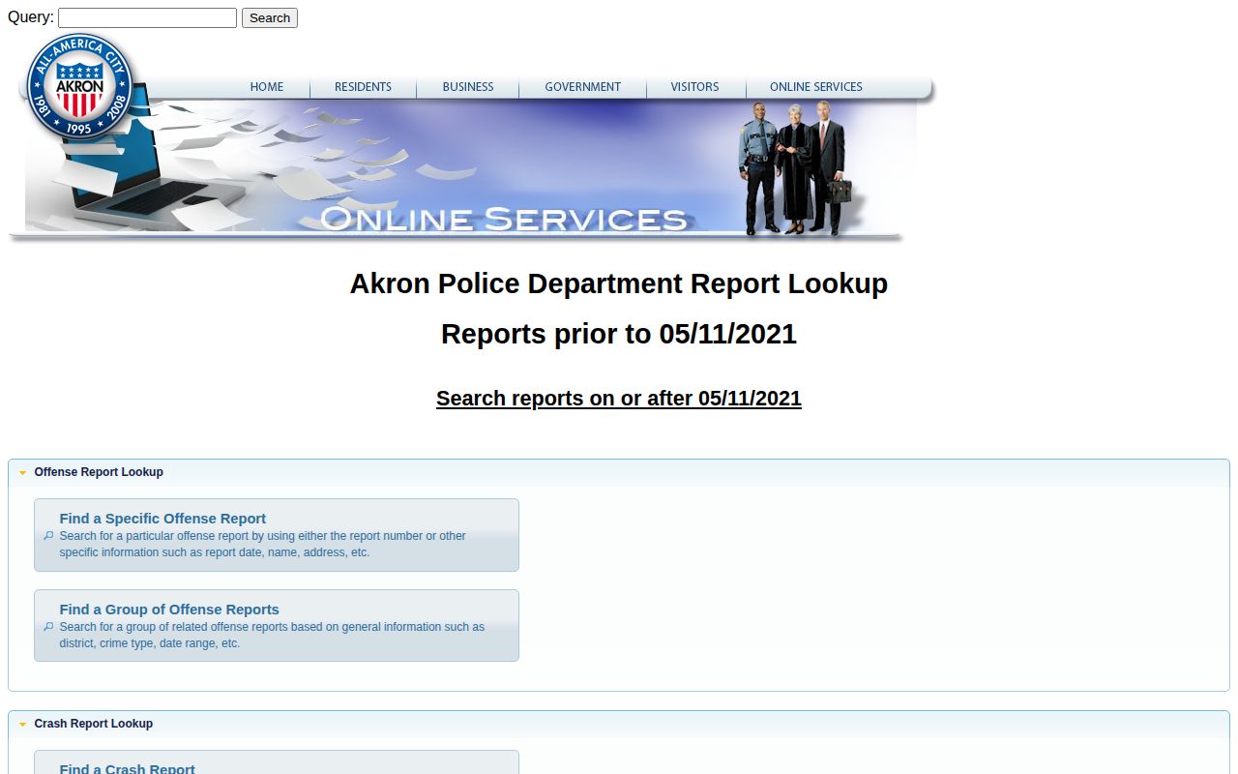This screenshot has width=1238, height=774.
Task: Open Find a Crash Report
Action: coord(277,762)
